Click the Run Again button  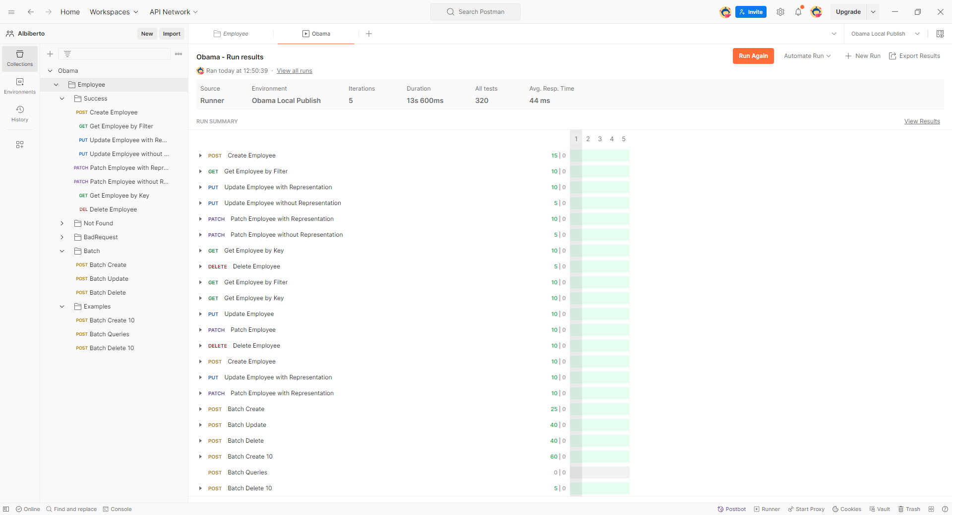[753, 56]
